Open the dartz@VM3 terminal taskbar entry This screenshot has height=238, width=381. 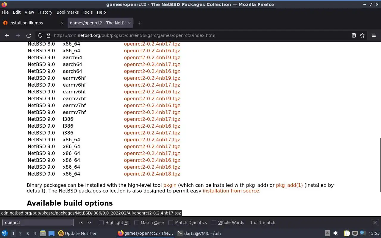(x=199, y=234)
